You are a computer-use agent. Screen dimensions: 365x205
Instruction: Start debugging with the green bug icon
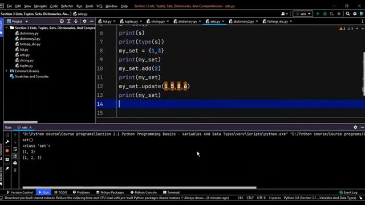(325, 14)
